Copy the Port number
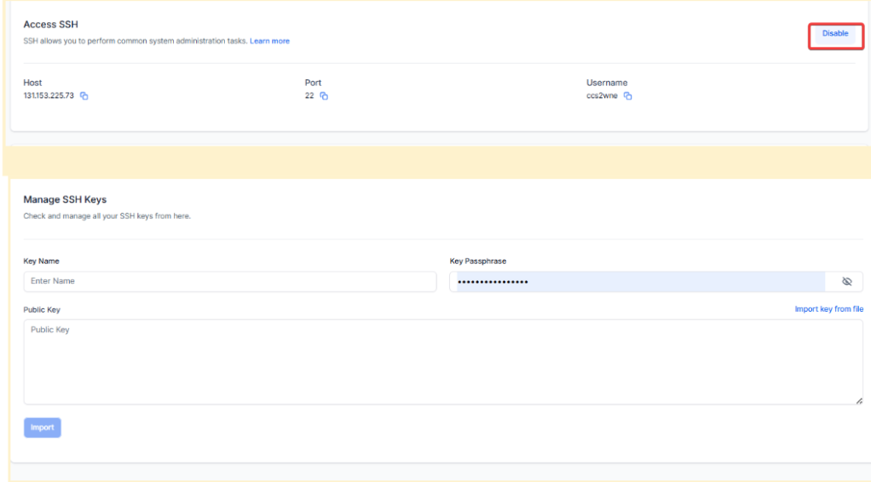 [x=324, y=96]
